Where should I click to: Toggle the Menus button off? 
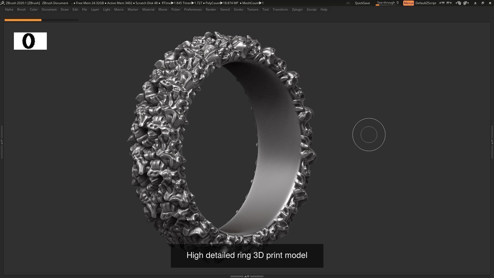(408, 3)
